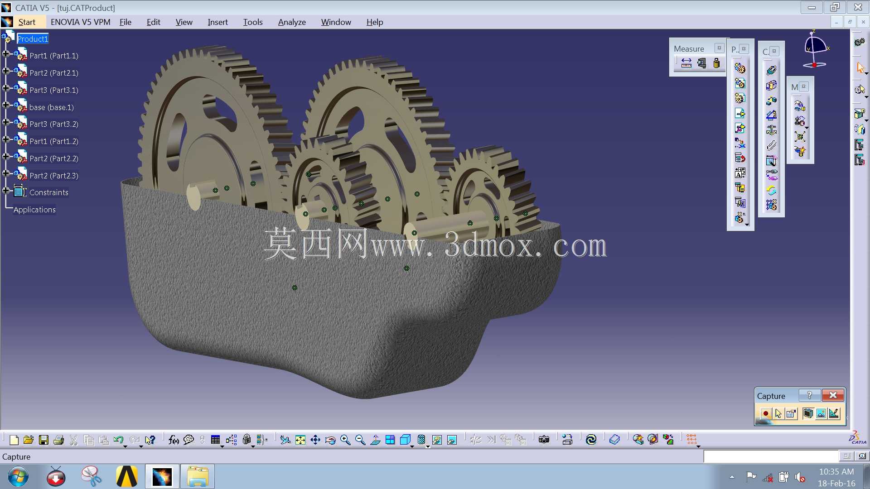Click the Zoom In magnifier
Viewport: 870px width, 489px height.
pyautogui.click(x=345, y=440)
